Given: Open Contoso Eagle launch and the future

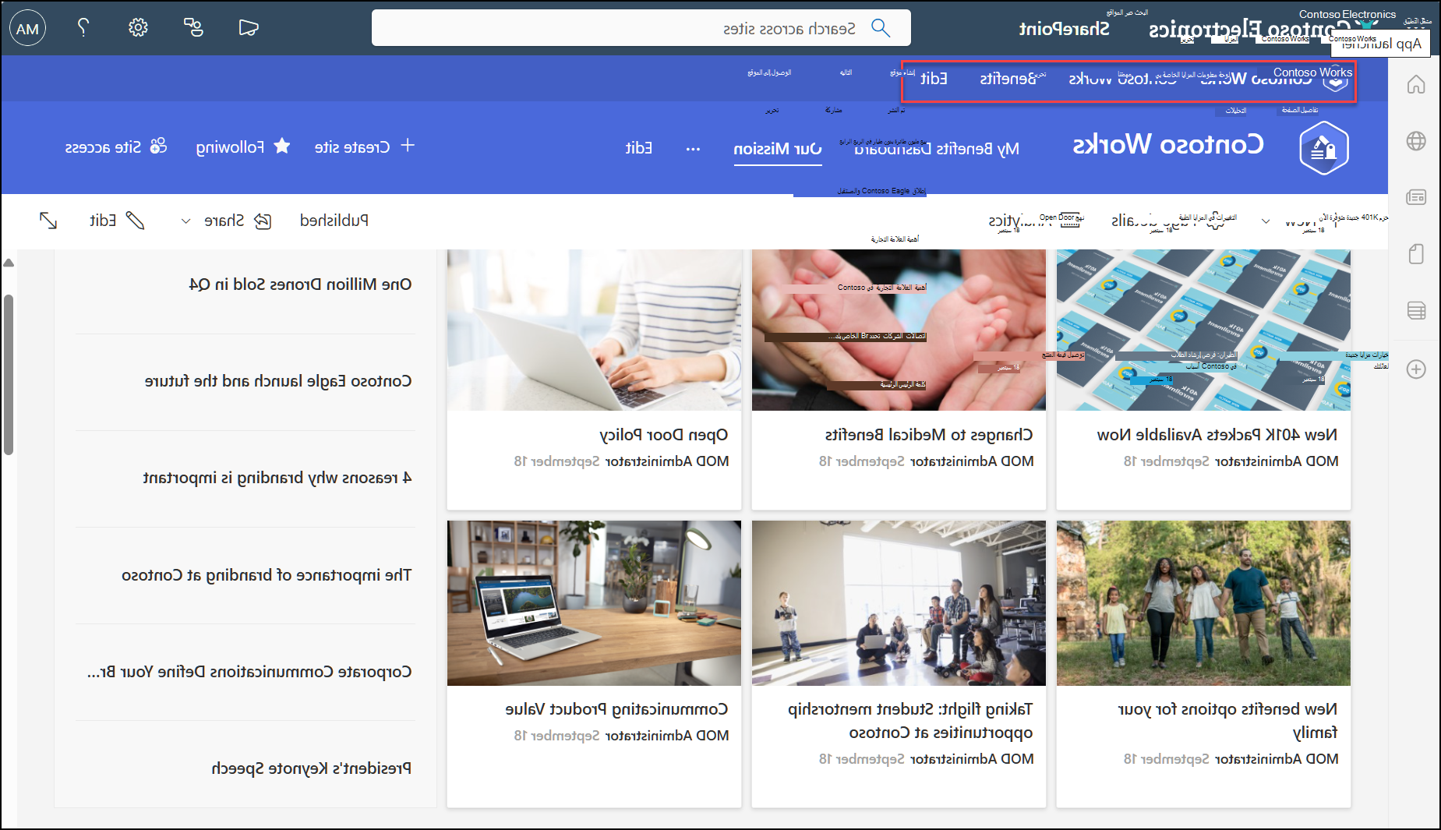Looking at the screenshot, I should pyautogui.click(x=278, y=382).
